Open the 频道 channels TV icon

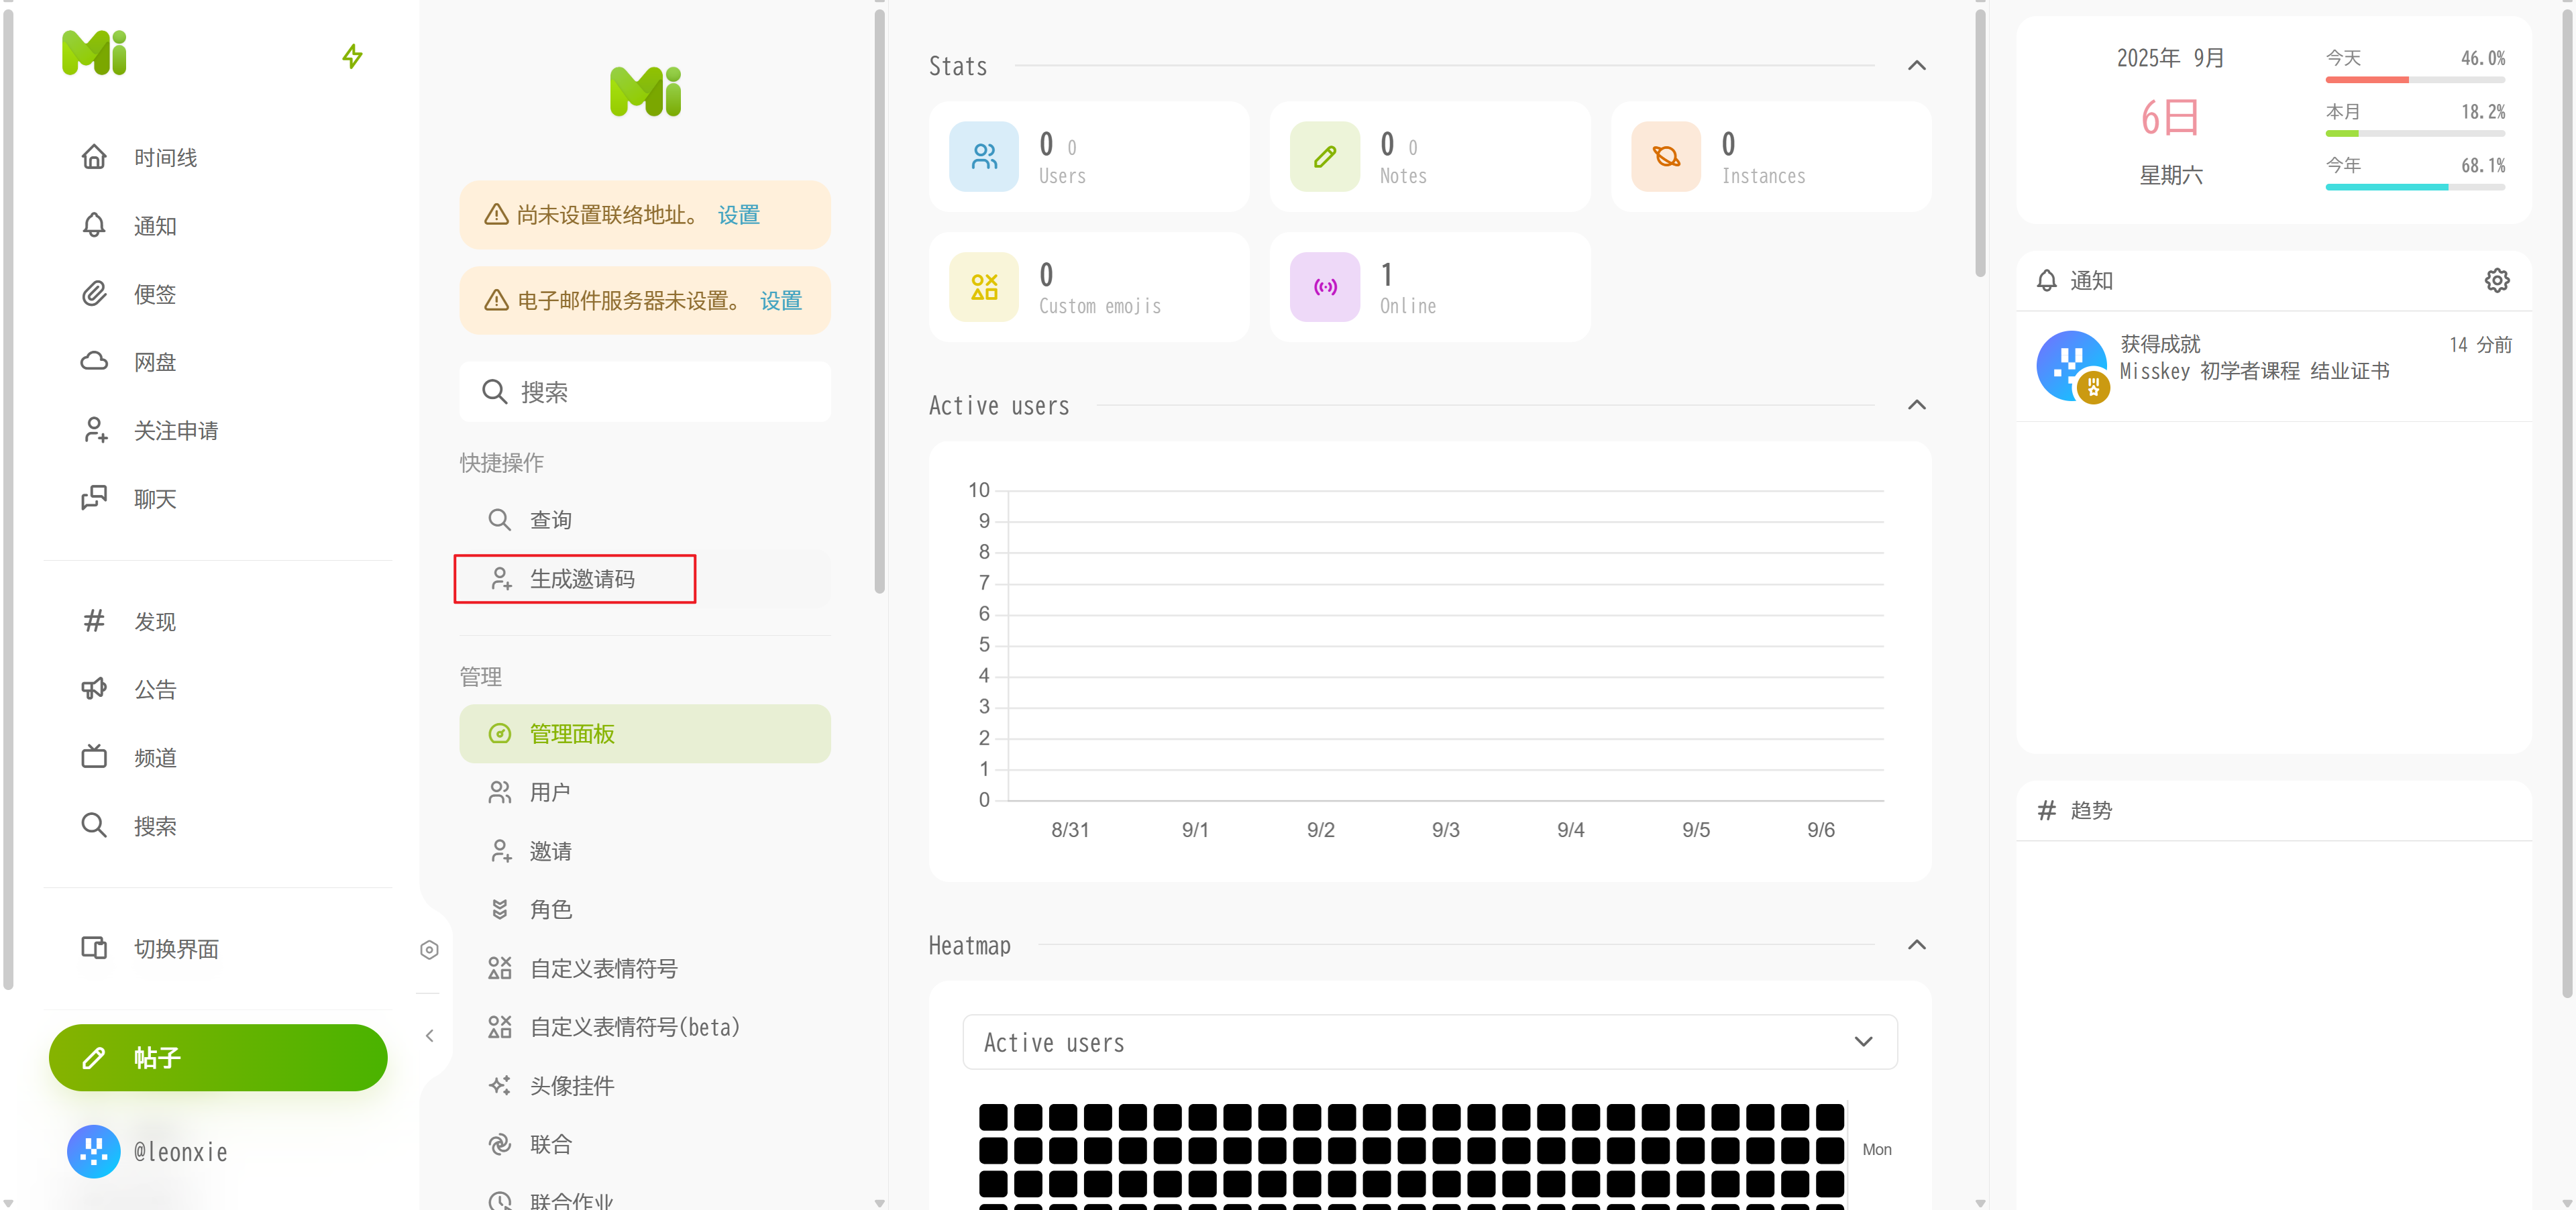coord(94,757)
